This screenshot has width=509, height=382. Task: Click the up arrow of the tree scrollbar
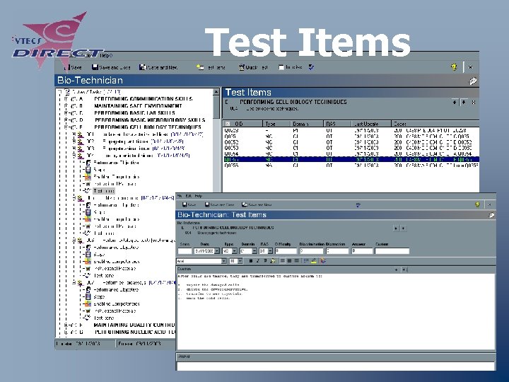[216, 92]
